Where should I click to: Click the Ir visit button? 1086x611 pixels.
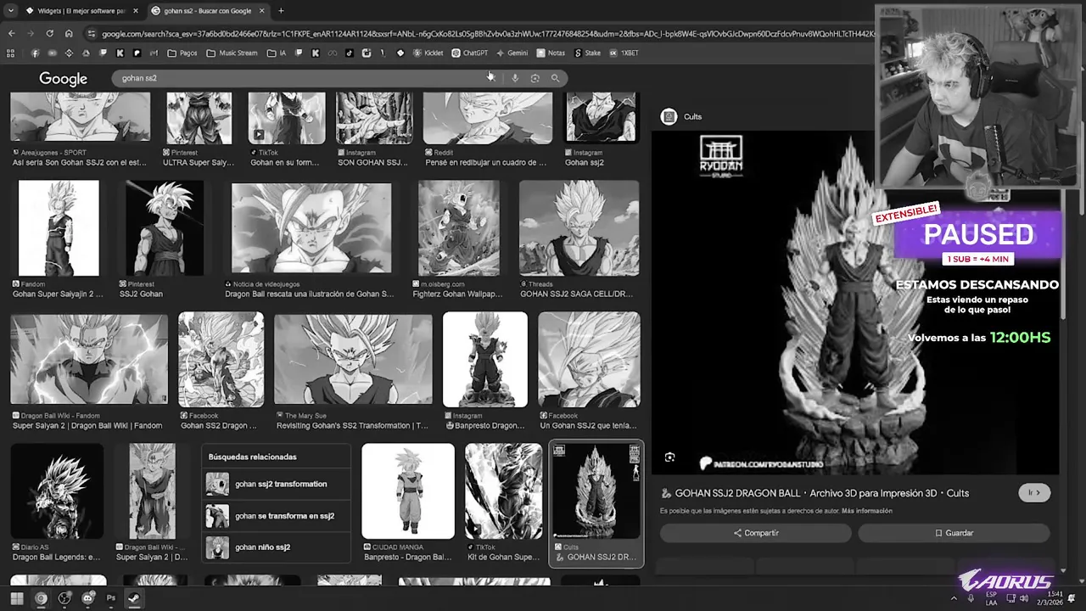1034,492
